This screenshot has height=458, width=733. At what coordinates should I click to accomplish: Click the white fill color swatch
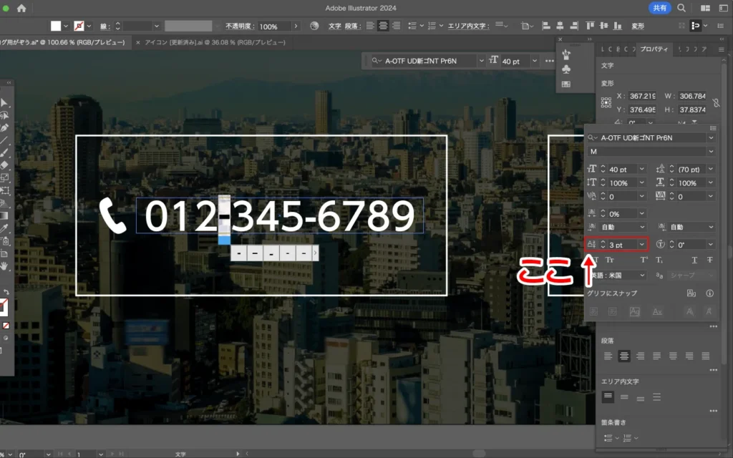tap(57, 26)
